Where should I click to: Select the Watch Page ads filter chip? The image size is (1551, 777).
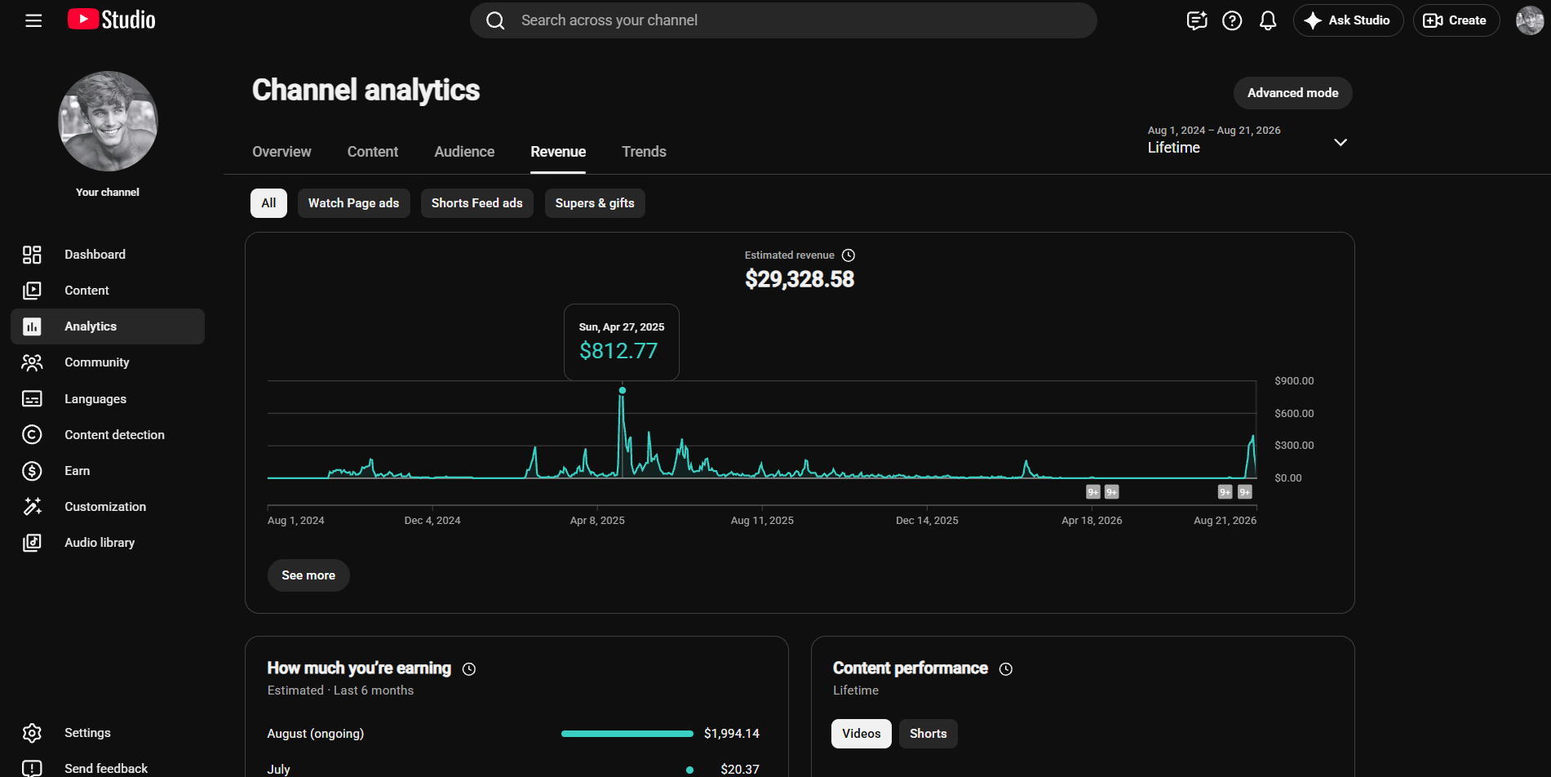[x=354, y=203]
